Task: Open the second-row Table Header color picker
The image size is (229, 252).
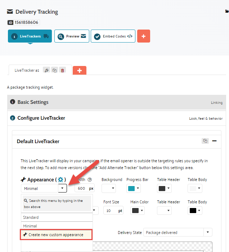Action: pyautogui.click(x=164, y=211)
